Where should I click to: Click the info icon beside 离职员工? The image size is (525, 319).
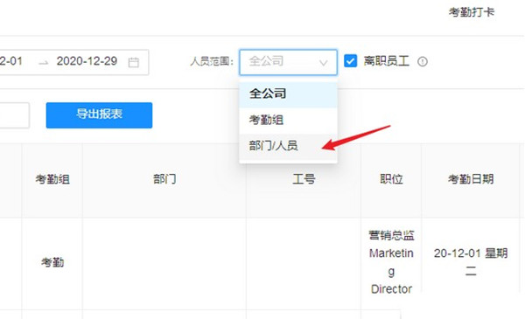click(x=423, y=61)
